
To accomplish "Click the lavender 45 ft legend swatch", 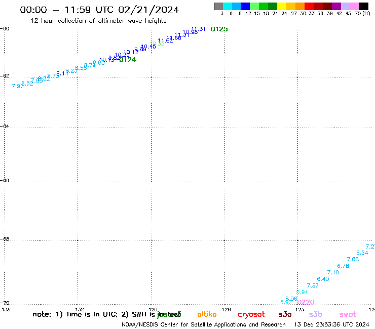I will click(x=346, y=6).
